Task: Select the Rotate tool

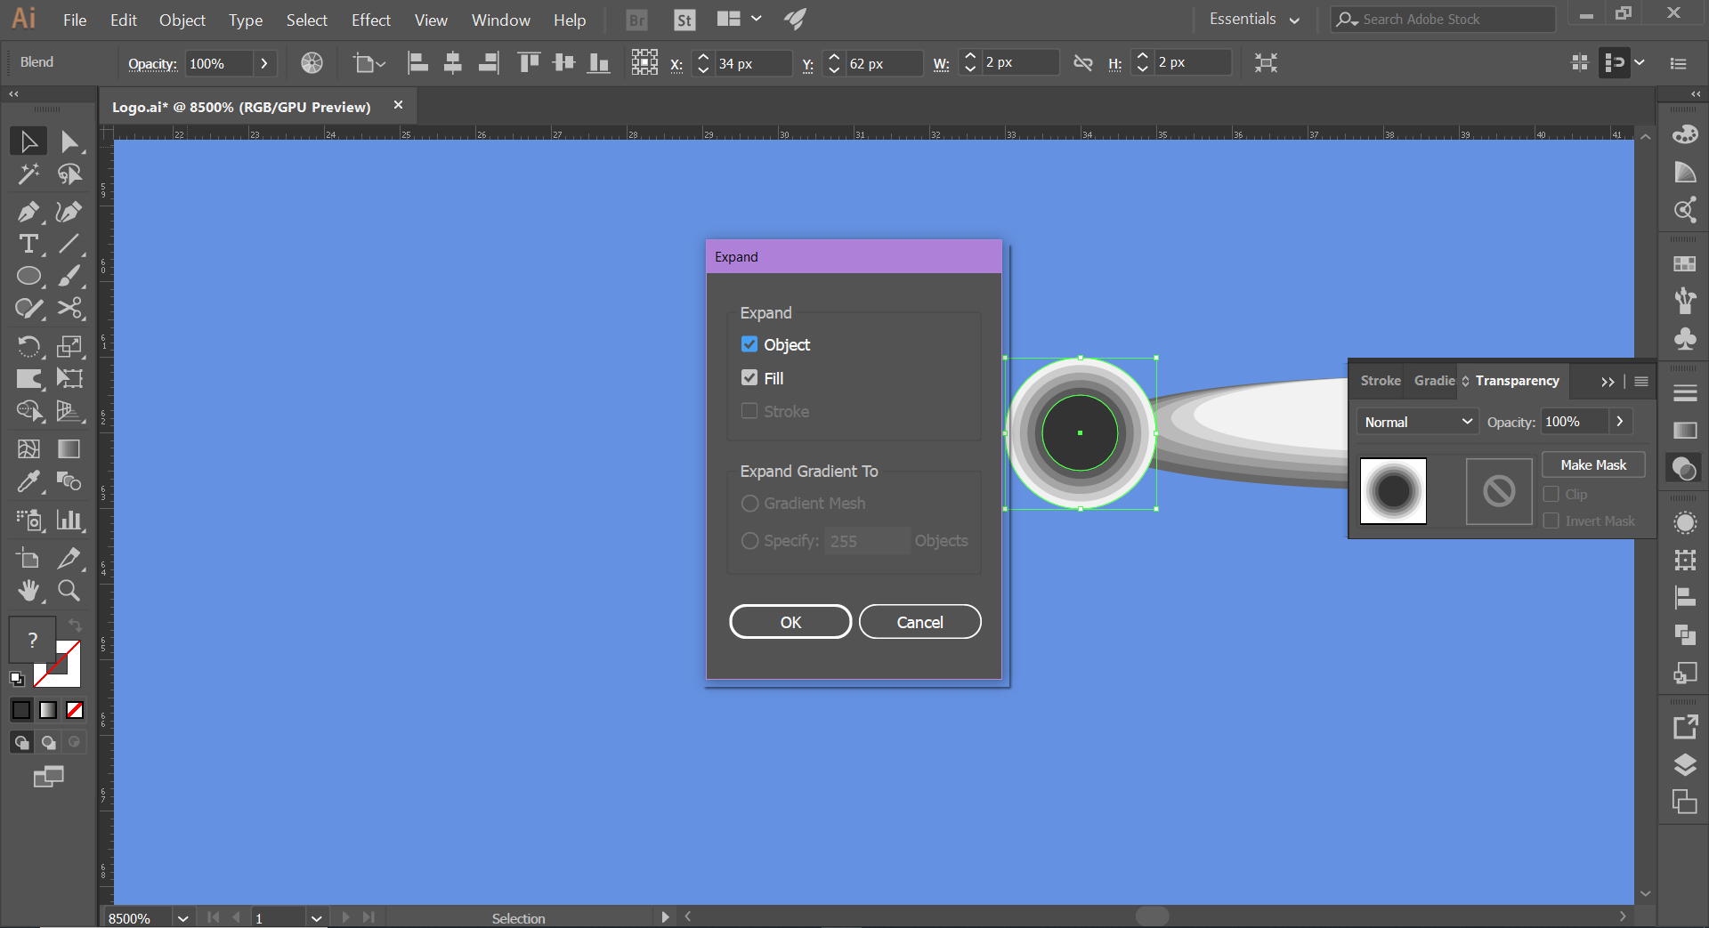Action: pos(28,346)
